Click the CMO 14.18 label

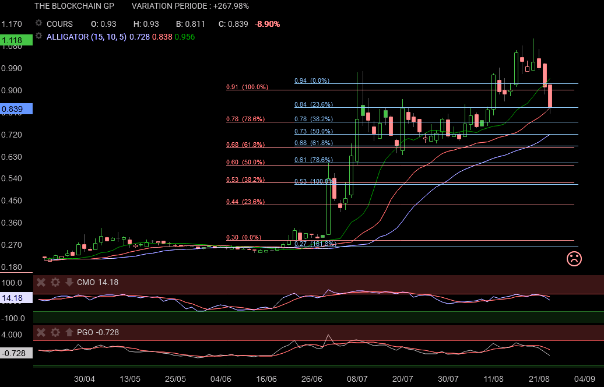tap(97, 282)
